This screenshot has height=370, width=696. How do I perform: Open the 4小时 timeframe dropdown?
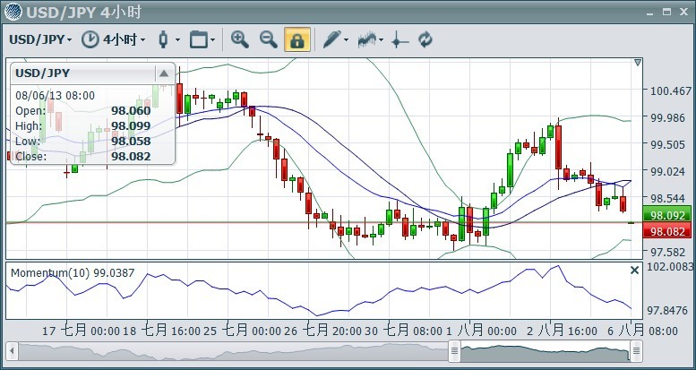(x=124, y=39)
